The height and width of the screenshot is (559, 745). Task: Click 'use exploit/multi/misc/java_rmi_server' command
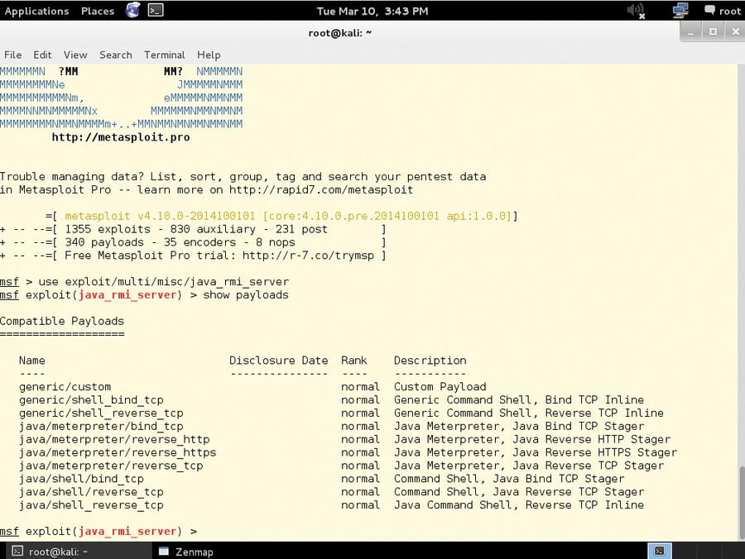pyautogui.click(x=163, y=282)
